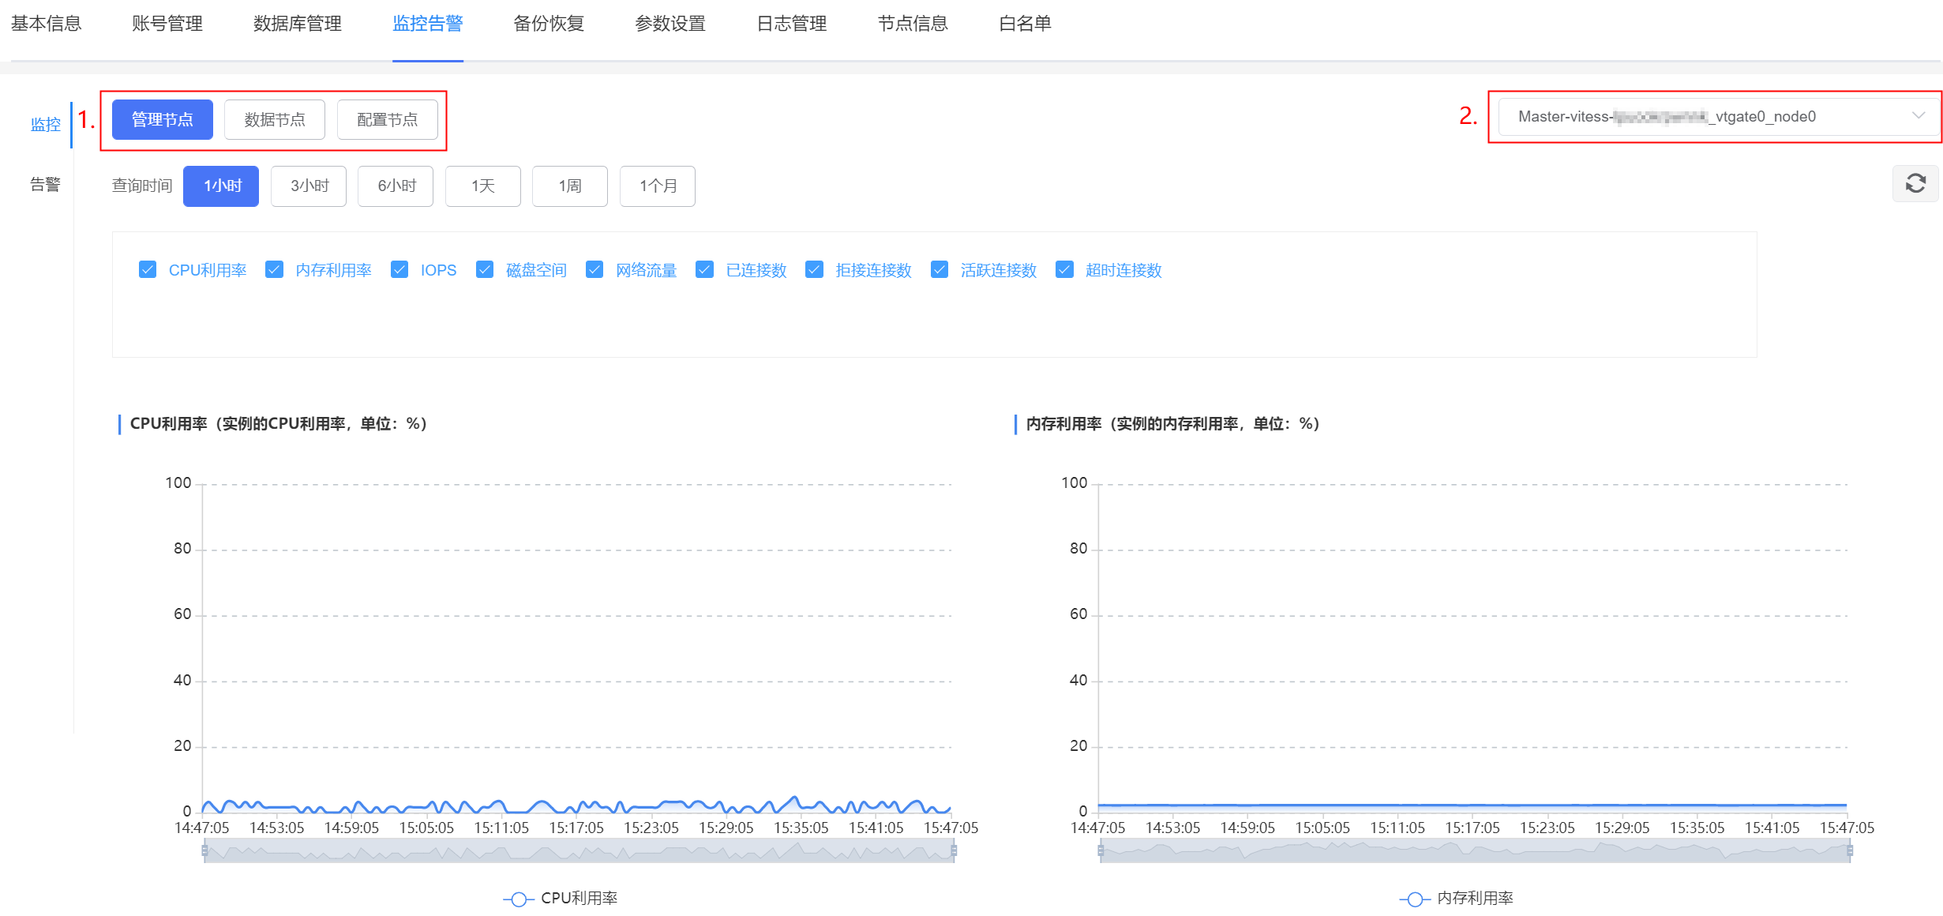Click right handle of memory chart zoom slider
This screenshot has height=916, width=1943.
(1849, 850)
